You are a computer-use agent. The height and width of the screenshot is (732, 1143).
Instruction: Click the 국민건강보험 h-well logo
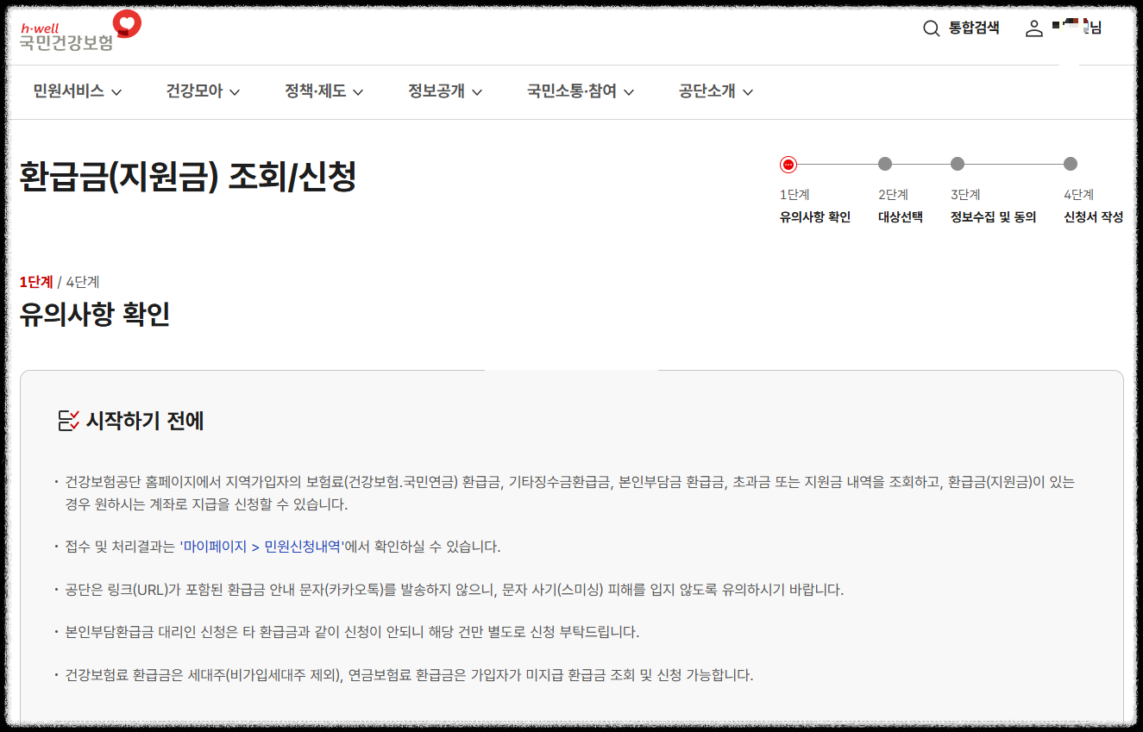(79, 32)
